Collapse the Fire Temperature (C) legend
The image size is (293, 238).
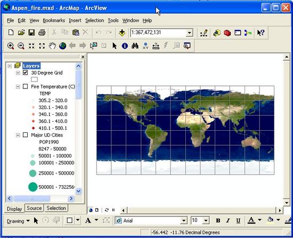point(18,86)
